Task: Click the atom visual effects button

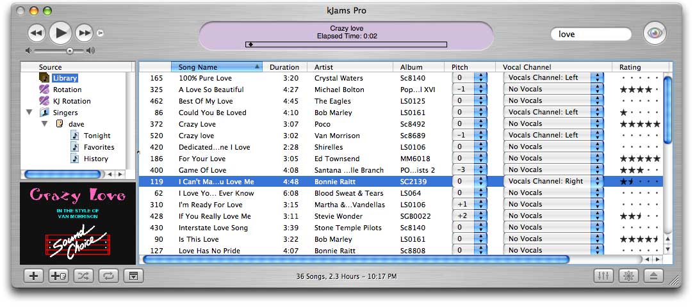Action: pos(628,276)
